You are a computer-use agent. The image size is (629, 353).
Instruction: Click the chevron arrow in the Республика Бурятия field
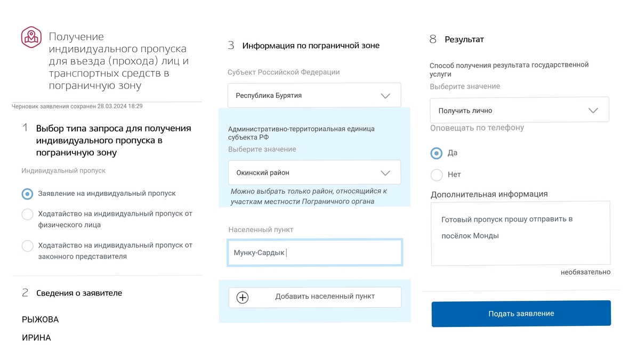[x=385, y=96]
